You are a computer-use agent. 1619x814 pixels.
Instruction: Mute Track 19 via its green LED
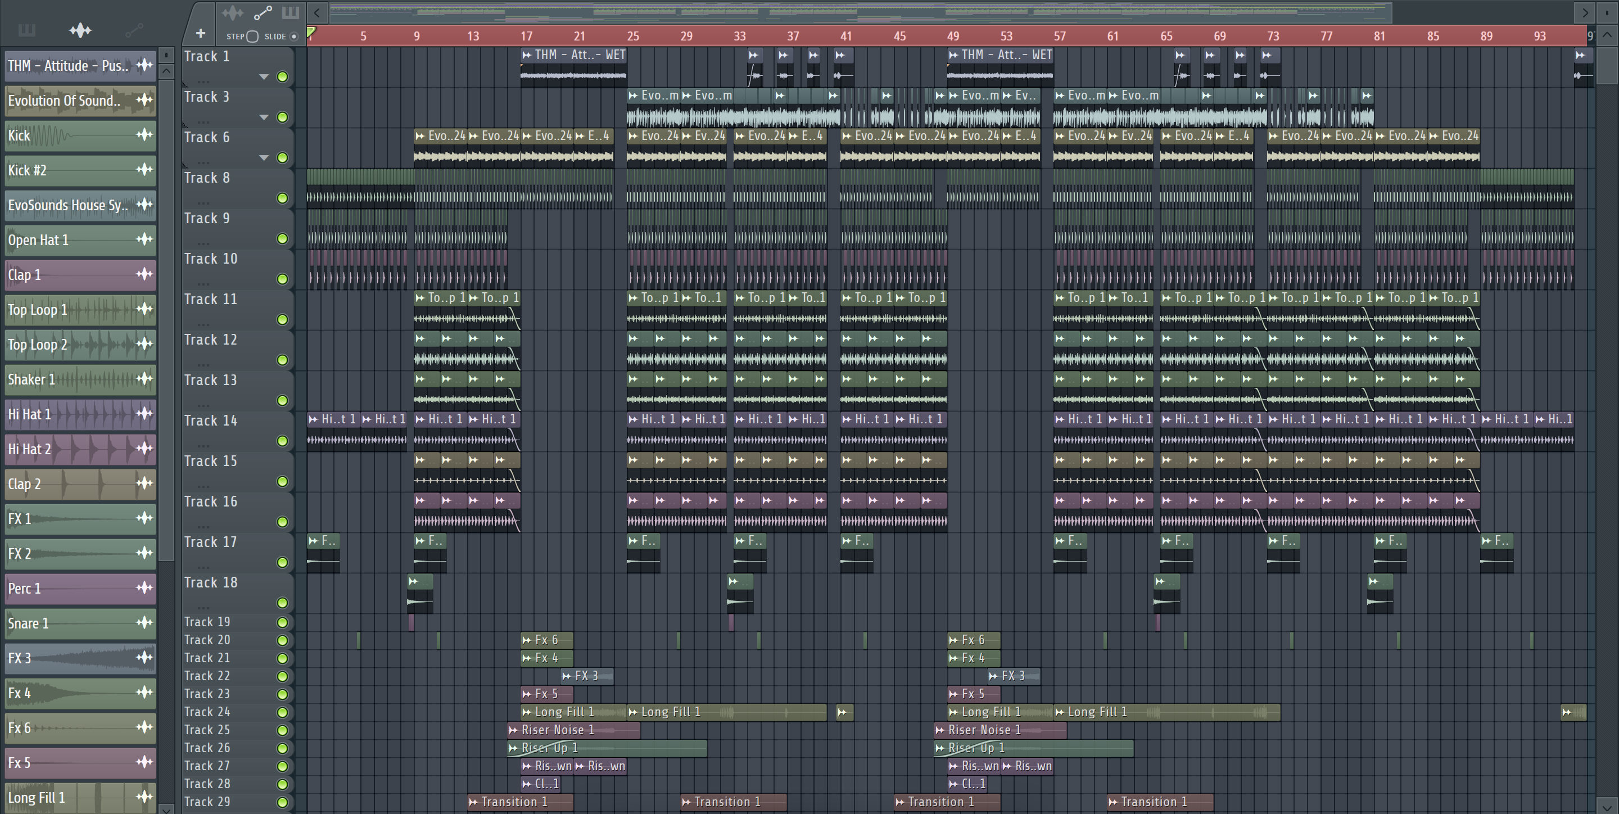click(282, 622)
